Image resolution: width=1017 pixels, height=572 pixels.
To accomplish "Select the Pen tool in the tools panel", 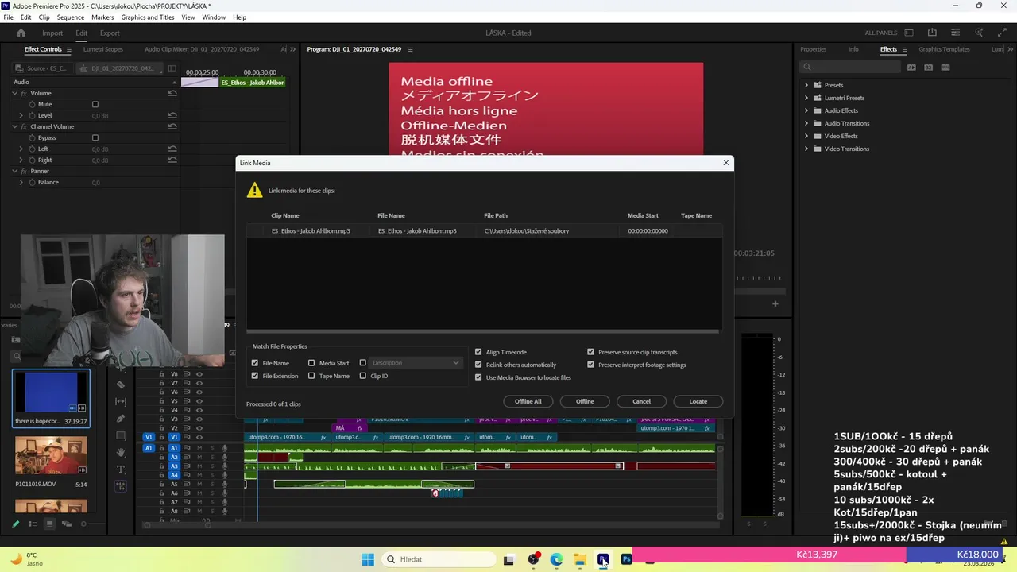I will [x=121, y=419].
